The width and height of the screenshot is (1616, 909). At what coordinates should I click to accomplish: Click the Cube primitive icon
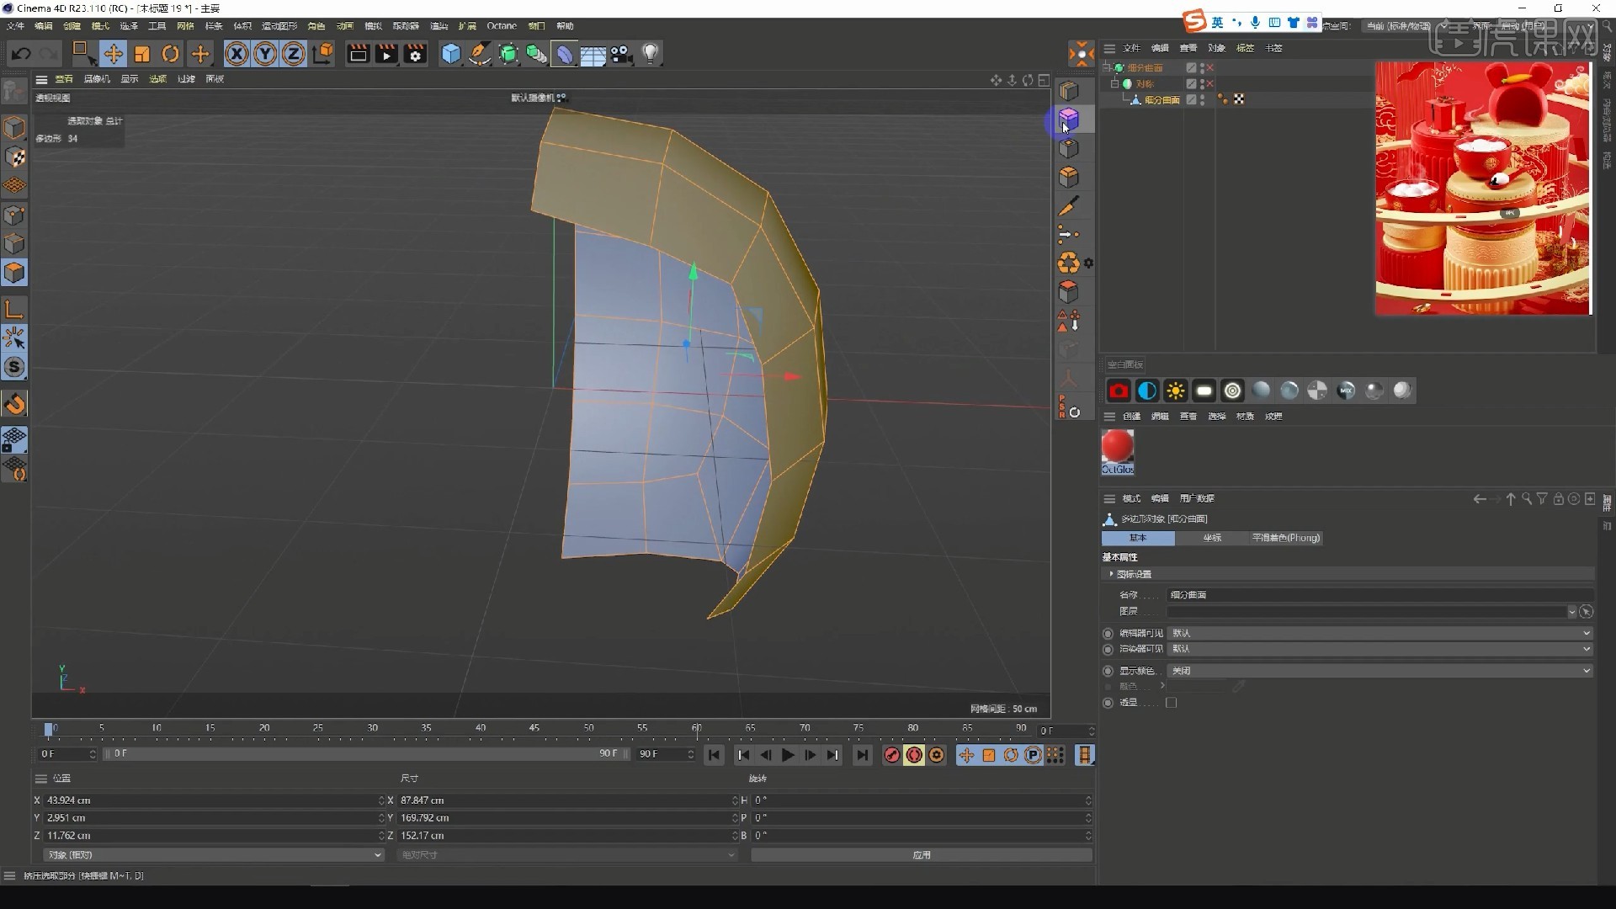tap(451, 55)
